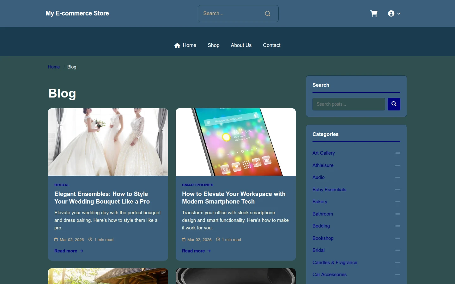Open the Elevate Your Workspace post title

[x=234, y=198]
